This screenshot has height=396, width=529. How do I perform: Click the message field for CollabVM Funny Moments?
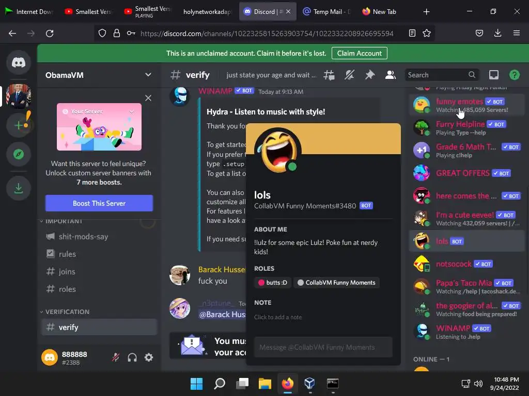point(323,347)
